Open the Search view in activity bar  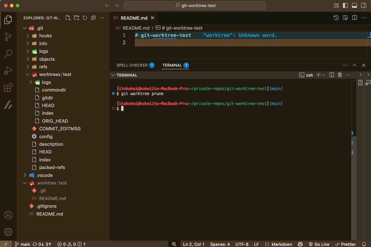(x=8, y=54)
